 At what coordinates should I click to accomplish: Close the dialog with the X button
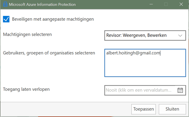[x=181, y=4]
